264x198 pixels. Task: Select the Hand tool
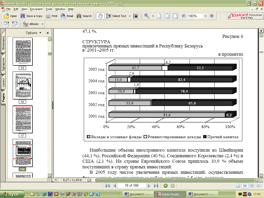tap(100, 16)
